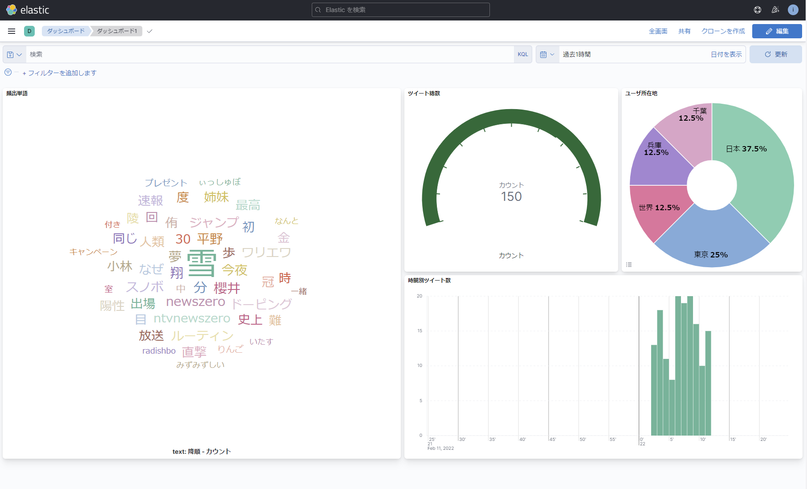Click 日付を表示 link
The width and height of the screenshot is (807, 489).
pyautogui.click(x=726, y=54)
